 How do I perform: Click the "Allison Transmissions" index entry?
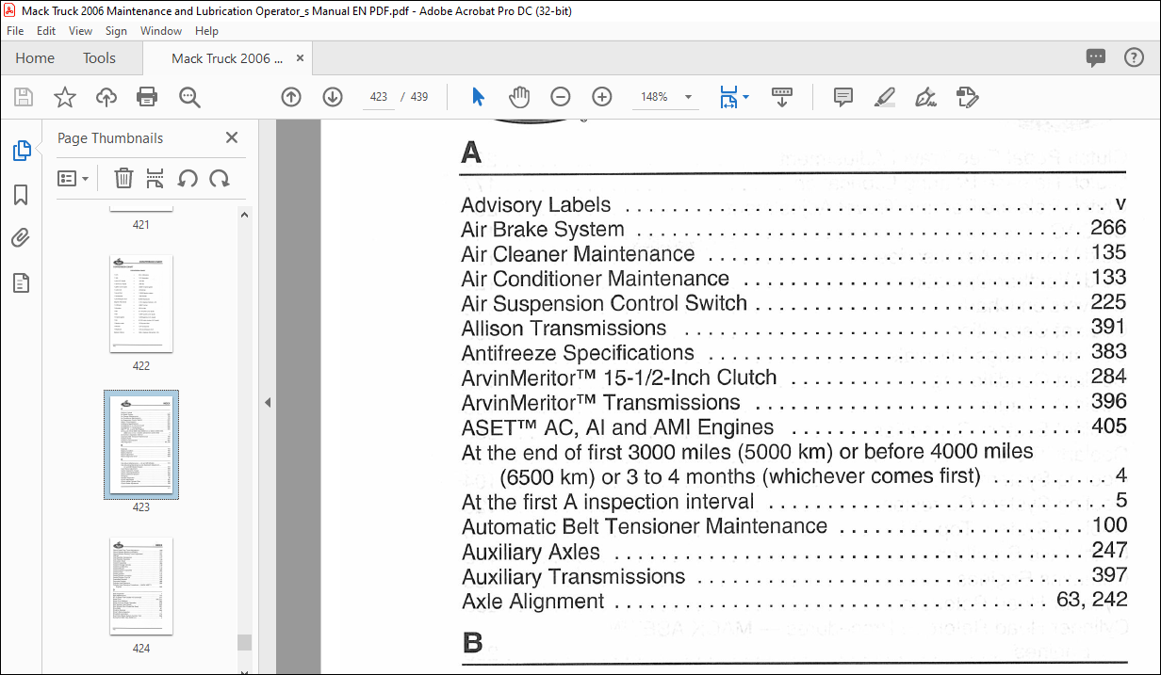coord(564,328)
